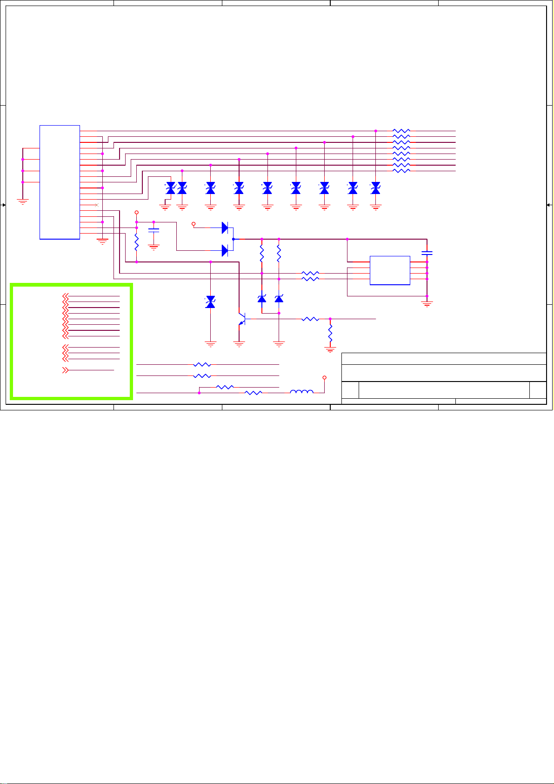Click the no-connect X mark on the connector pin
This screenshot has width=554, height=784.
pos(97,205)
